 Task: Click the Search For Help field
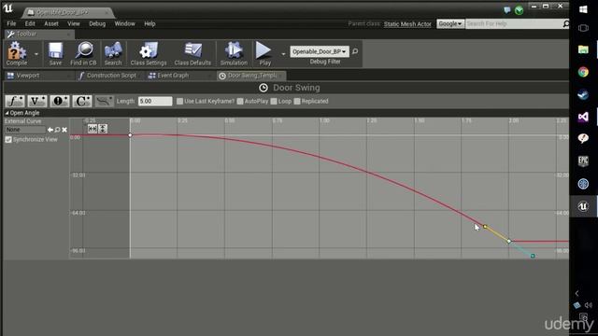[513, 23]
